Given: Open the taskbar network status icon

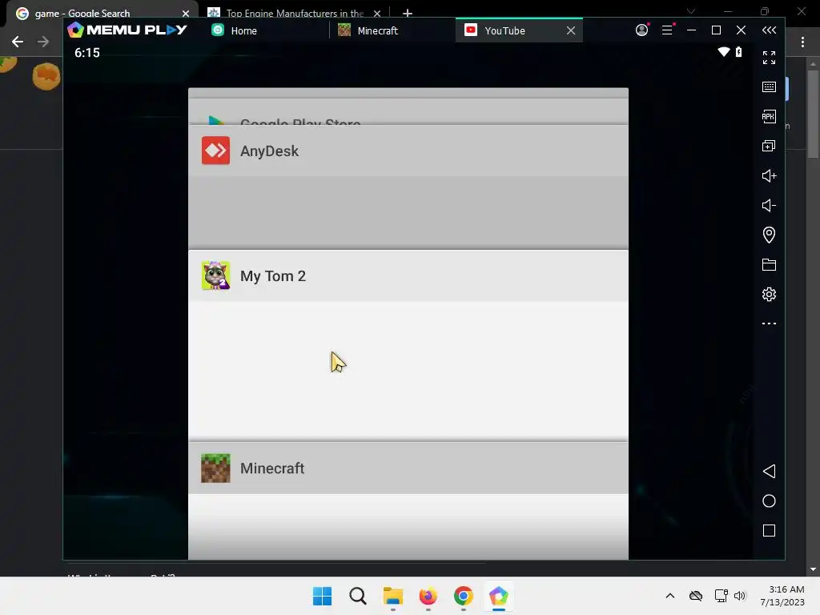Looking at the screenshot, I should click(x=722, y=596).
